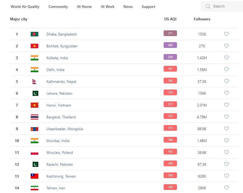243x193 pixels.
Task: Click the Vietnam flag icon
Action: point(34,105)
